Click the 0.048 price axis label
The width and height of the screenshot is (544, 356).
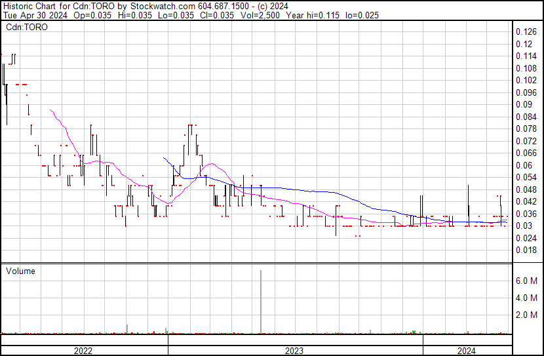coord(526,189)
